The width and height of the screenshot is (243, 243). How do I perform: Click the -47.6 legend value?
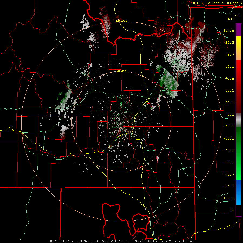tap(229, 150)
